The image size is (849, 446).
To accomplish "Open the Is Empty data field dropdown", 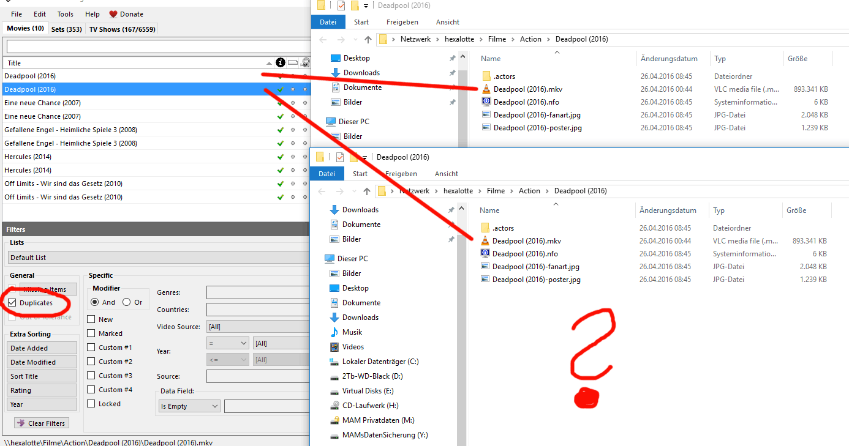I will pyautogui.click(x=189, y=406).
